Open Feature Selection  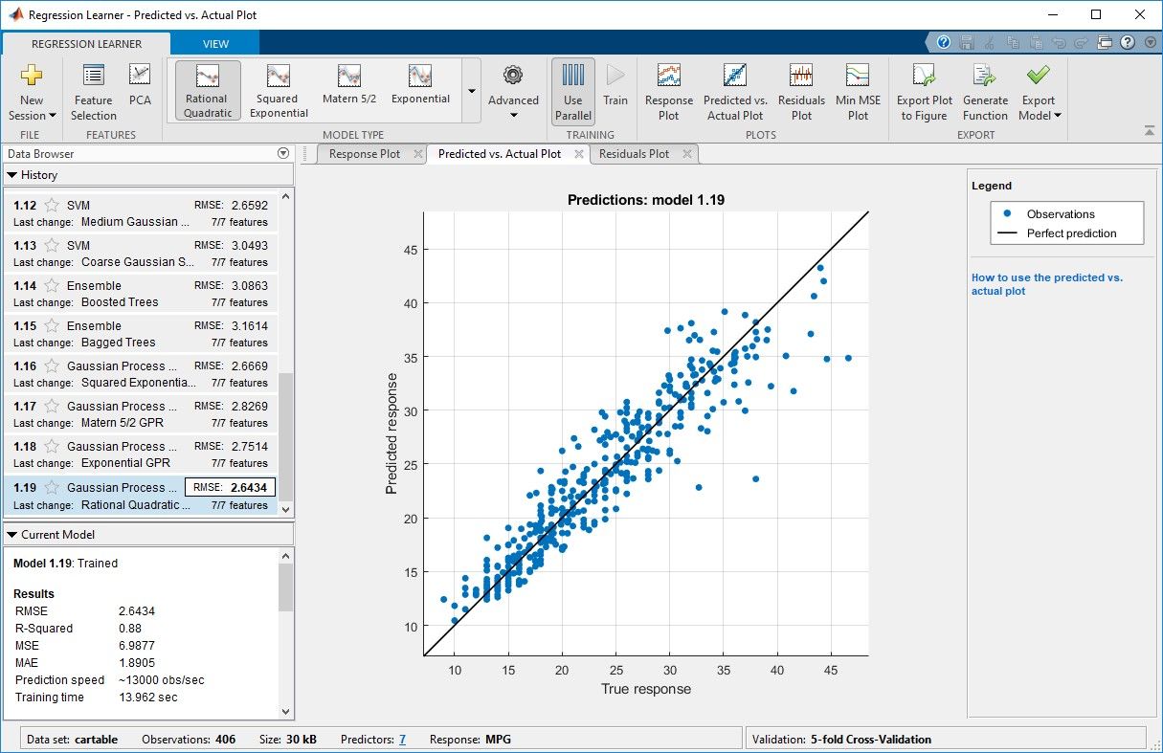click(92, 91)
